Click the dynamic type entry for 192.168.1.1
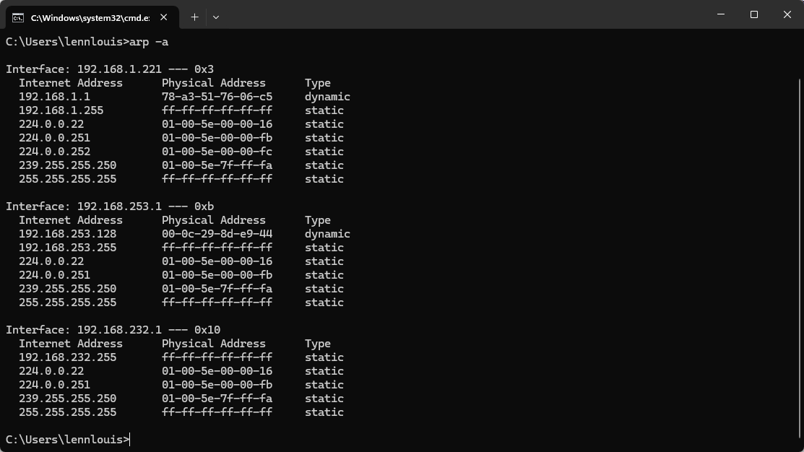The height and width of the screenshot is (452, 804). click(327, 97)
